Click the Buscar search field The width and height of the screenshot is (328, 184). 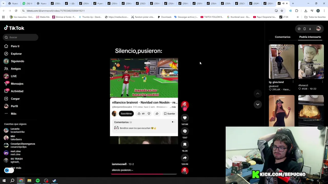click(21, 37)
